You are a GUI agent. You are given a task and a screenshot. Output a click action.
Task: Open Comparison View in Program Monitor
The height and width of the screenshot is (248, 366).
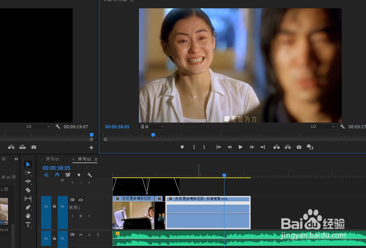tap(310, 147)
